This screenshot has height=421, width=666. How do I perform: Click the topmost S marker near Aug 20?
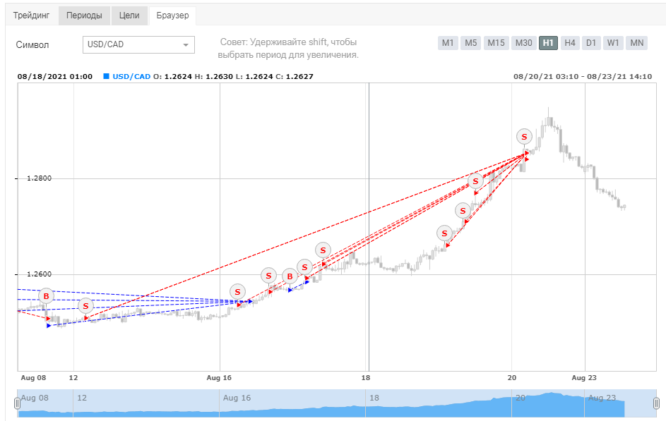tap(524, 137)
